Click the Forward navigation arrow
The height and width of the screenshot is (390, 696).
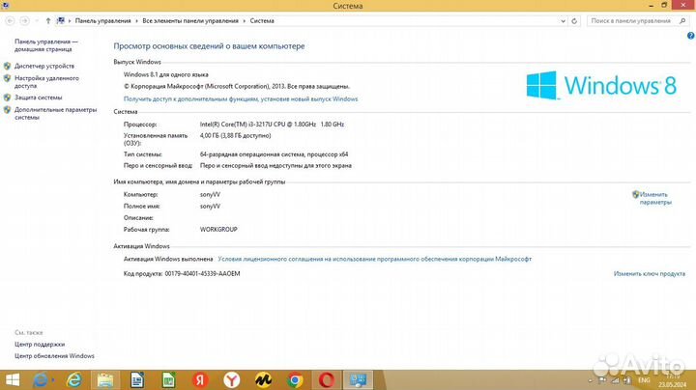coord(25,21)
